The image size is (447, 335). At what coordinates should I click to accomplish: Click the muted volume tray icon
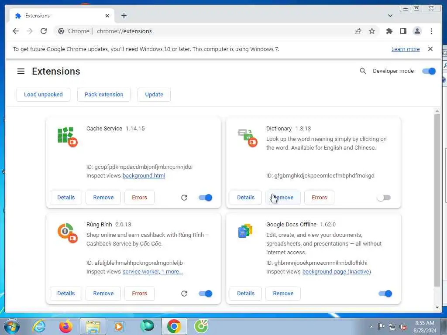(x=403, y=327)
